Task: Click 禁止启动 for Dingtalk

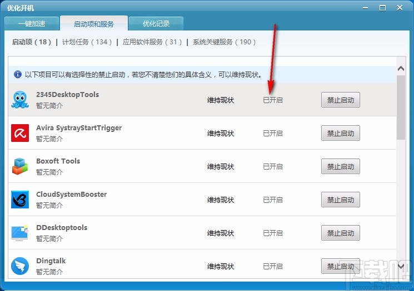Action: [x=340, y=266]
